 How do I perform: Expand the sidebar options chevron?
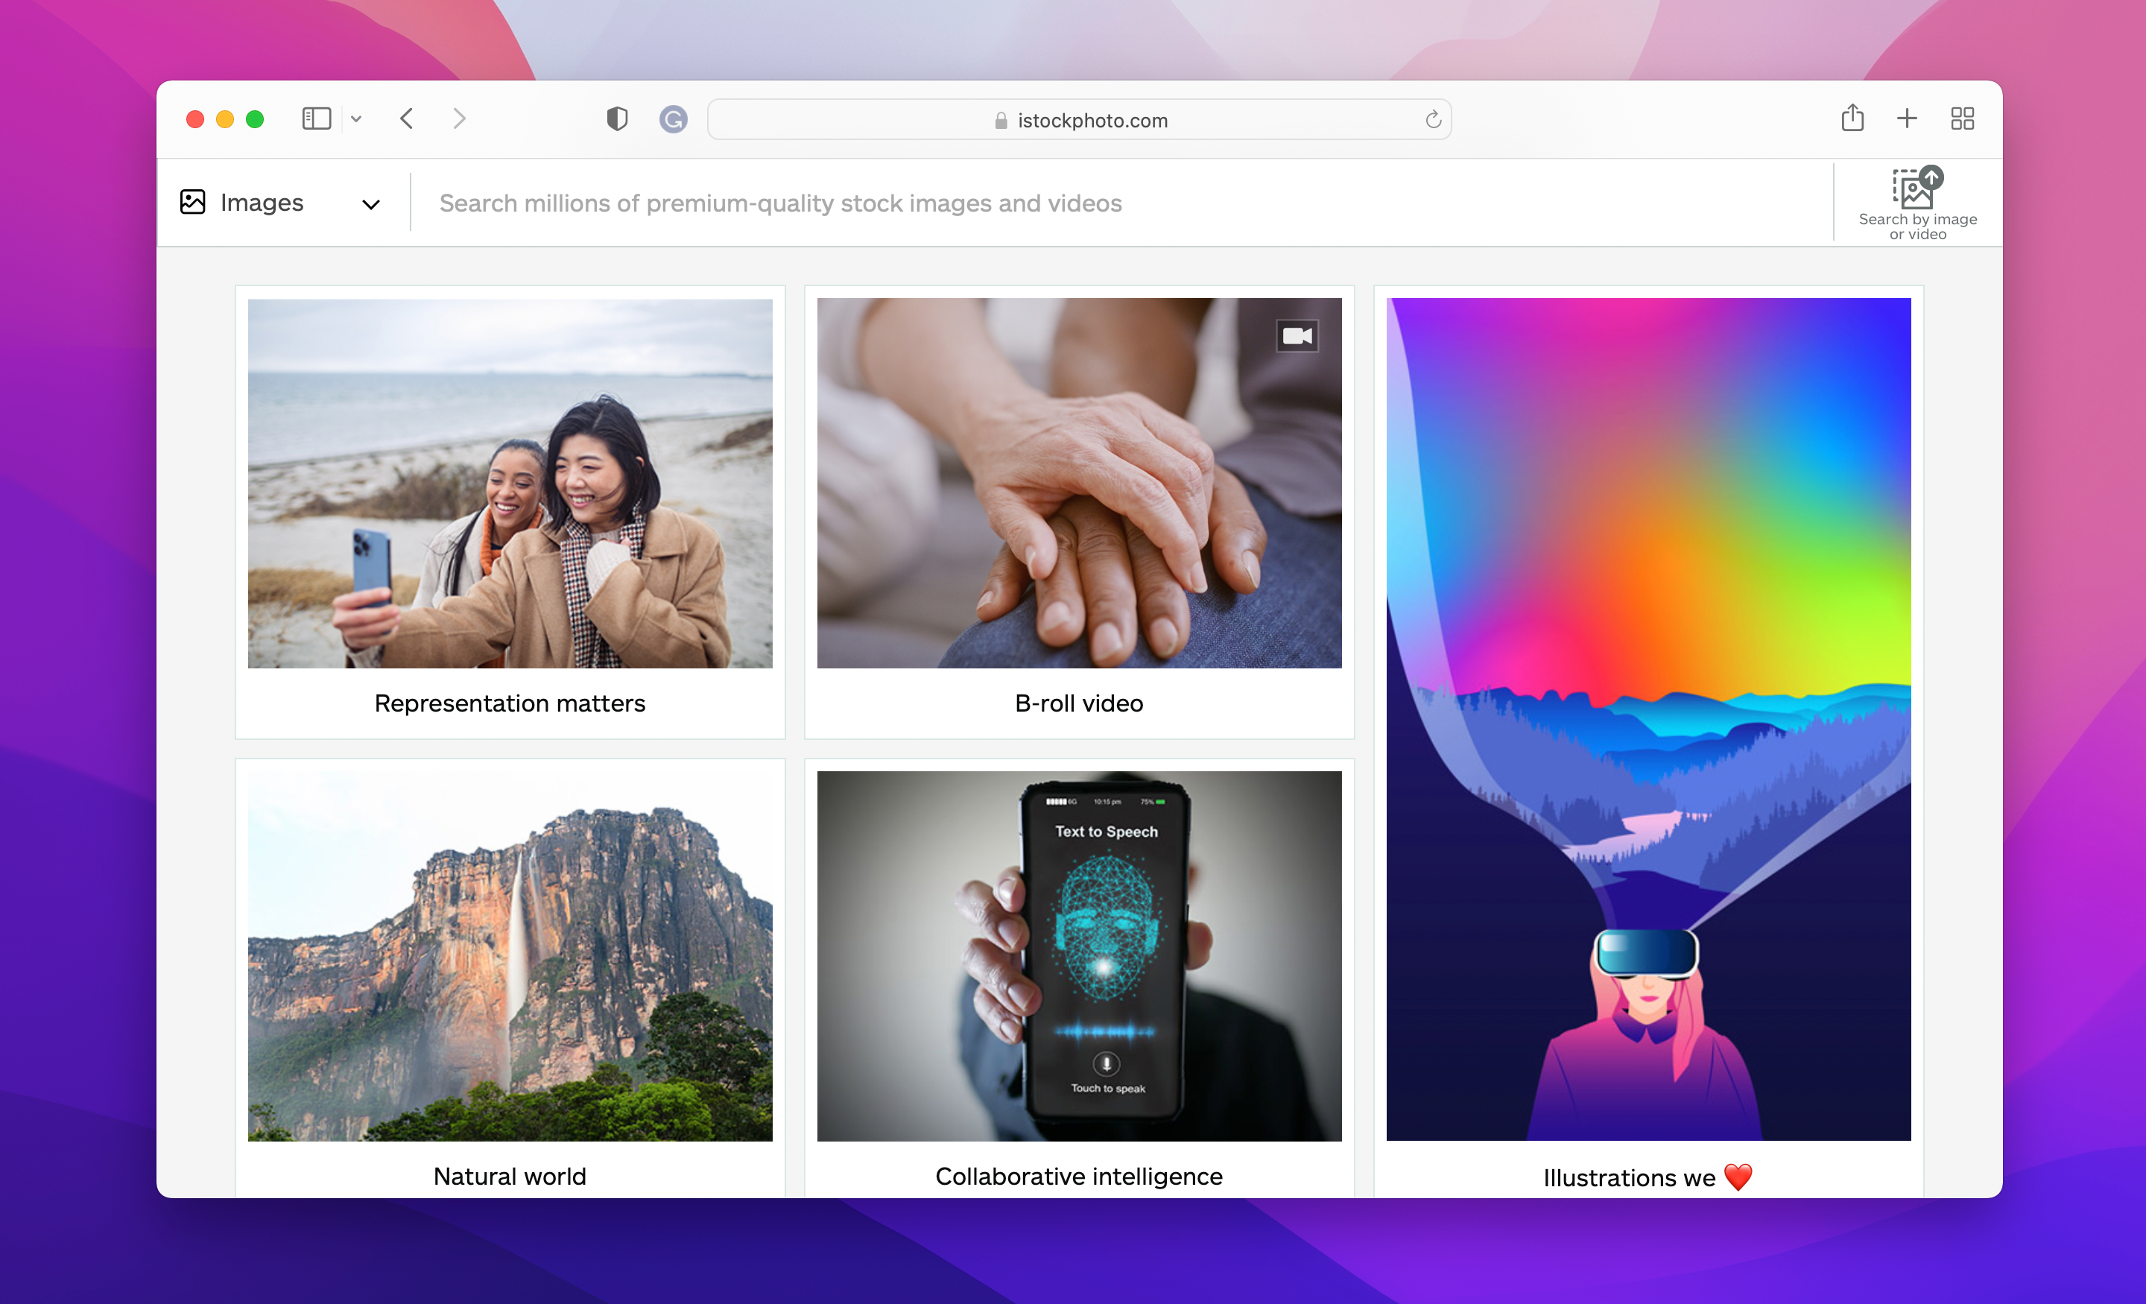pyautogui.click(x=355, y=118)
